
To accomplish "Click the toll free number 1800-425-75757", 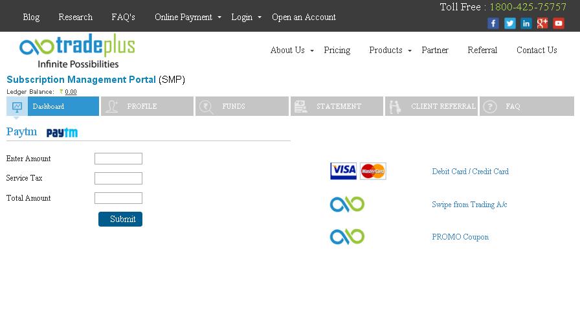I will click(x=528, y=7).
